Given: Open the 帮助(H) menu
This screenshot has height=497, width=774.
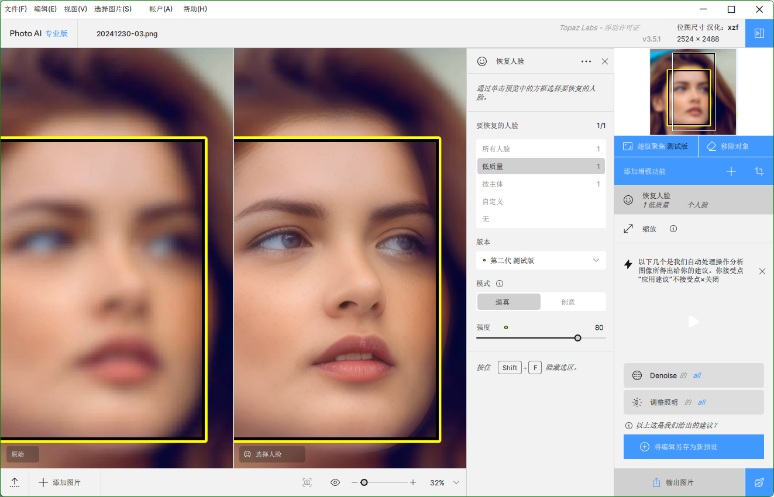Looking at the screenshot, I should pyautogui.click(x=195, y=9).
